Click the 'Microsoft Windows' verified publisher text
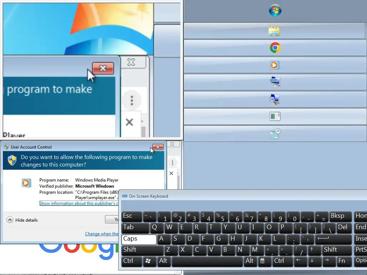 pos(95,186)
